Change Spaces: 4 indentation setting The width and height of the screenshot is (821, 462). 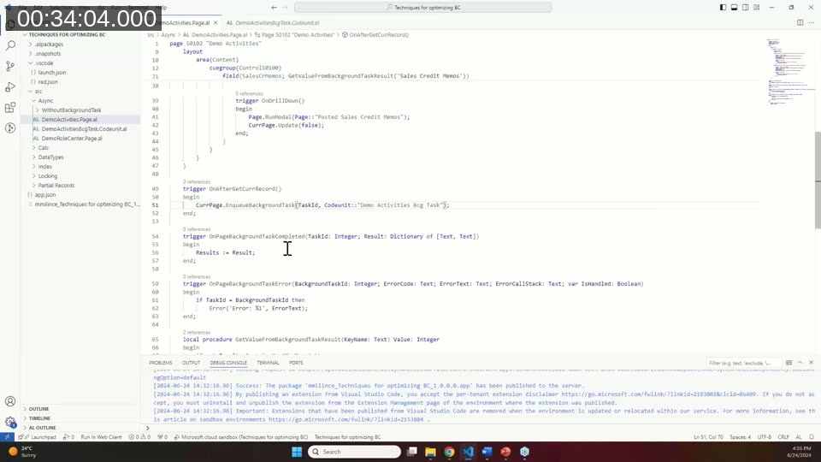pyautogui.click(x=741, y=437)
